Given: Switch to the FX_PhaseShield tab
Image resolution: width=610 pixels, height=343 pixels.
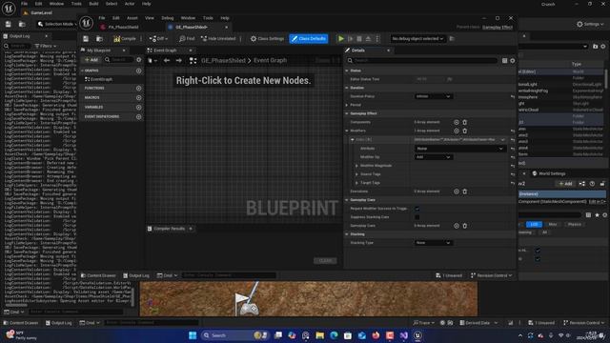Looking at the screenshot, I should click(x=123, y=28).
